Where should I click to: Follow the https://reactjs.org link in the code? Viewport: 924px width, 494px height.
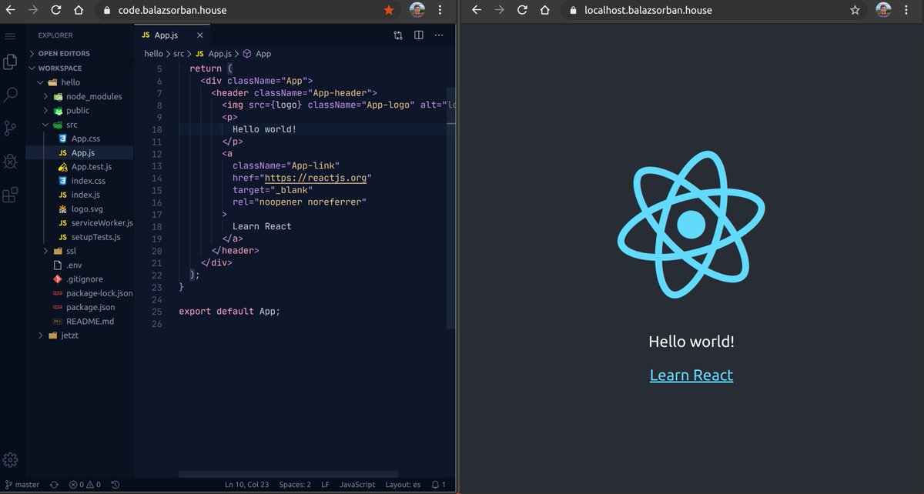pos(317,178)
